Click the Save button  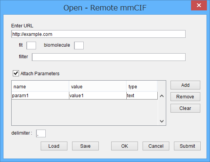click(x=86, y=146)
